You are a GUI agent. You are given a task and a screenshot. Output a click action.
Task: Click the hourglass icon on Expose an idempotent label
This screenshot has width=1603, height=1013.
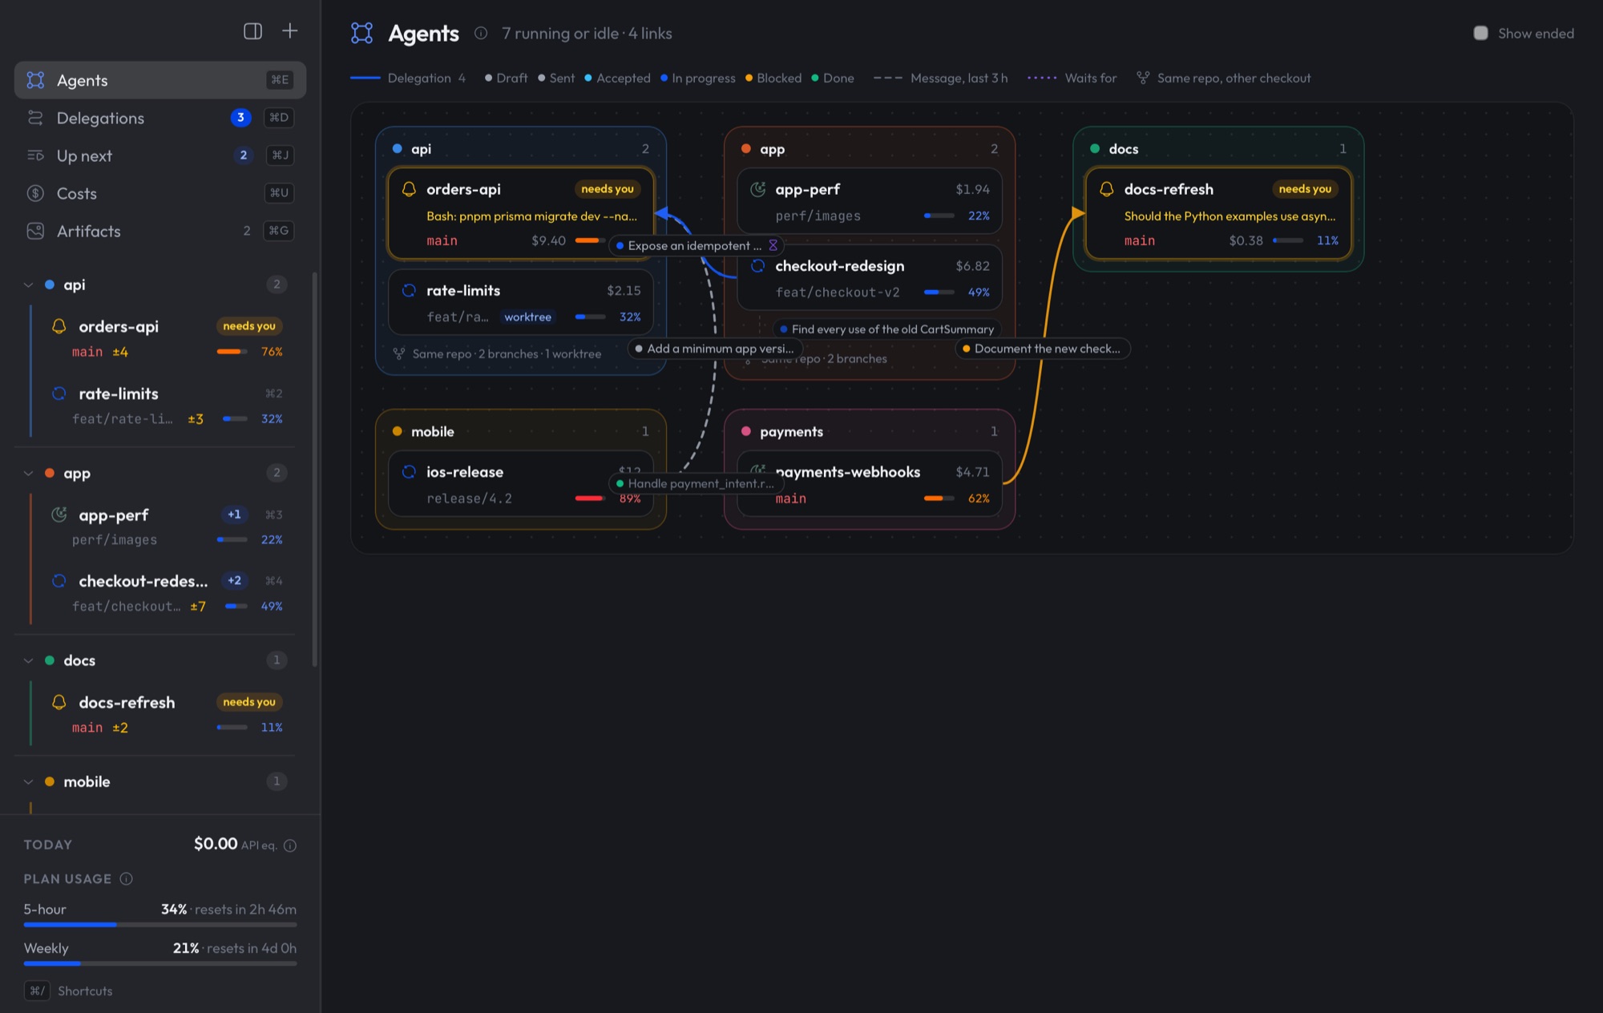click(773, 245)
